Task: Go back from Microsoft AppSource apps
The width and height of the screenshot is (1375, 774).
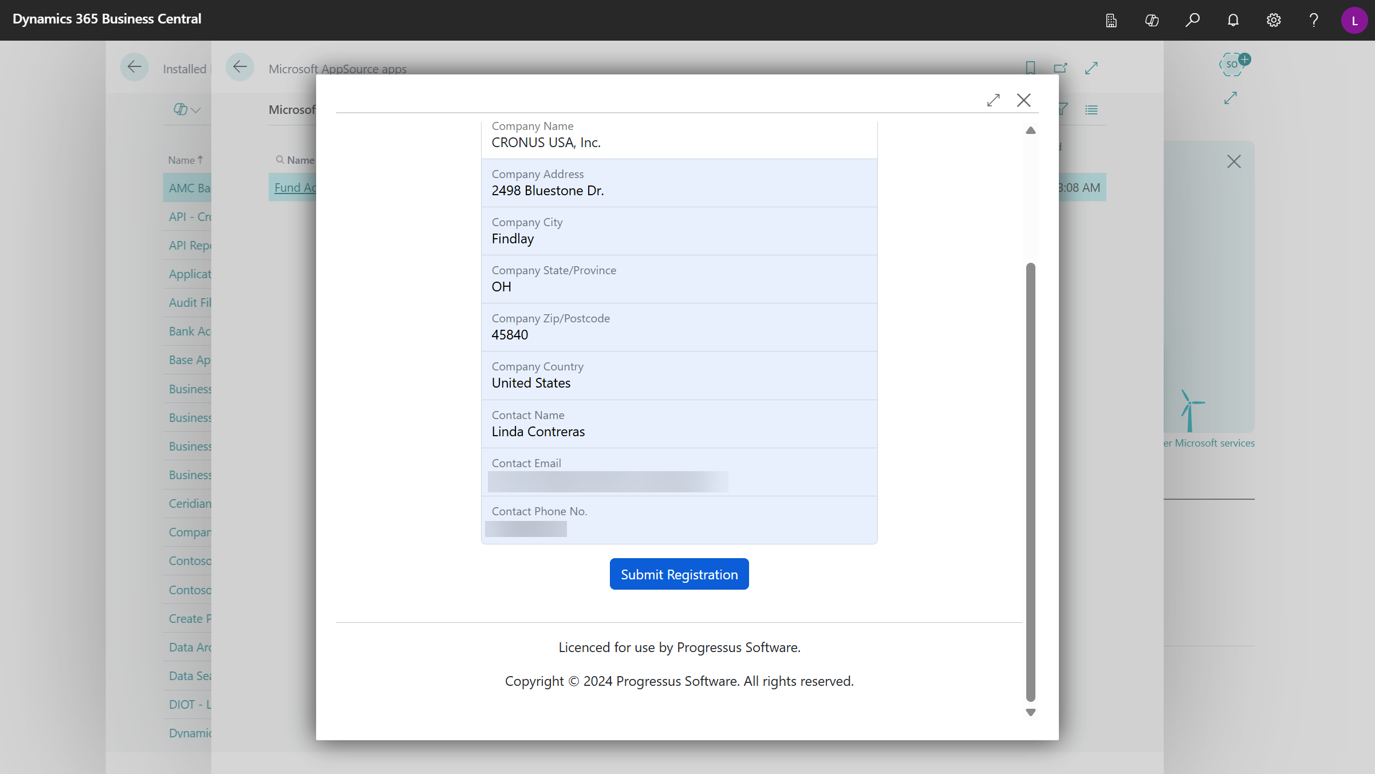Action: click(240, 67)
